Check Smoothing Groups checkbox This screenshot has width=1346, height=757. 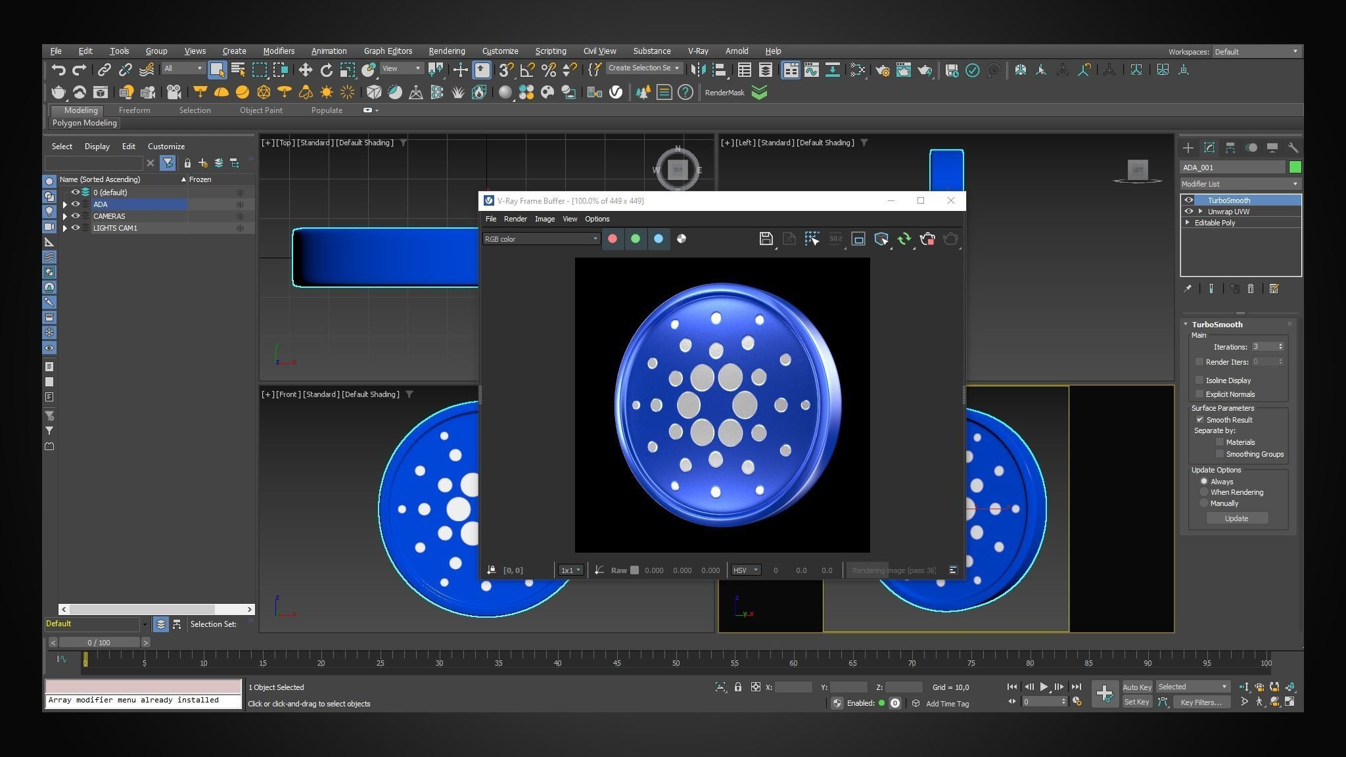click(1220, 454)
